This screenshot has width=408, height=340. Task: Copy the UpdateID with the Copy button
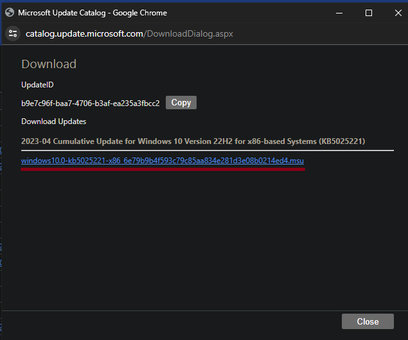[x=181, y=103]
